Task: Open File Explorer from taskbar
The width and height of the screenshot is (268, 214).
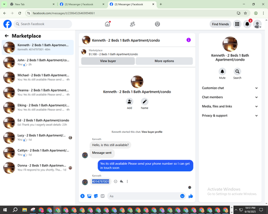Action: (x=25, y=210)
